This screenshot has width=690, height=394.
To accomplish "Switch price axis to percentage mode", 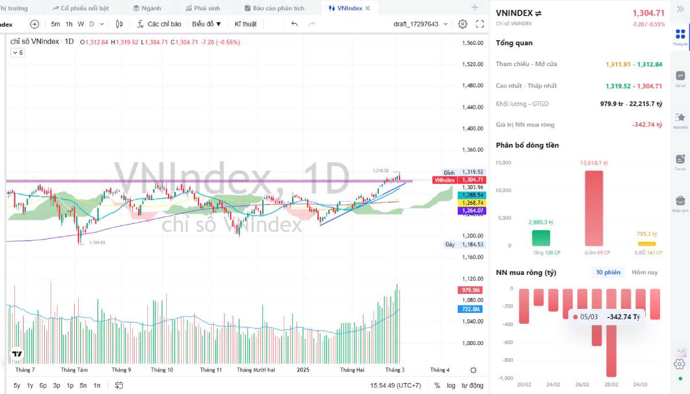I will [x=438, y=385].
